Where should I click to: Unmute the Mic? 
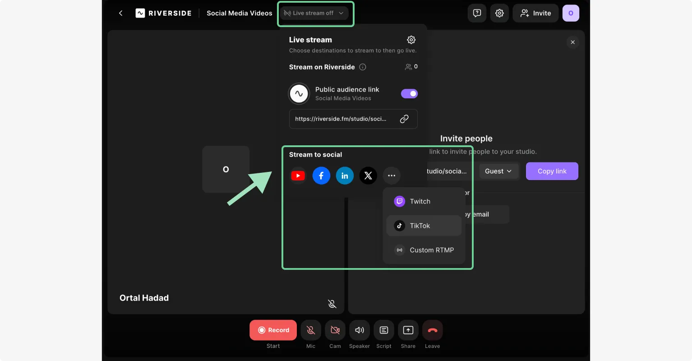point(311,330)
